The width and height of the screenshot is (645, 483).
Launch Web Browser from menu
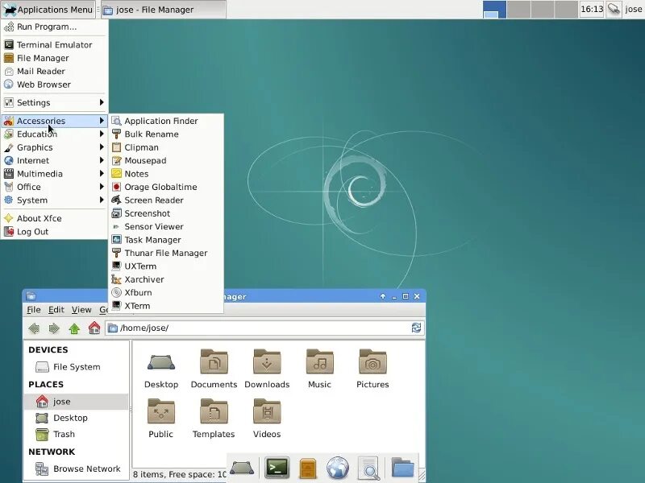tap(54, 85)
